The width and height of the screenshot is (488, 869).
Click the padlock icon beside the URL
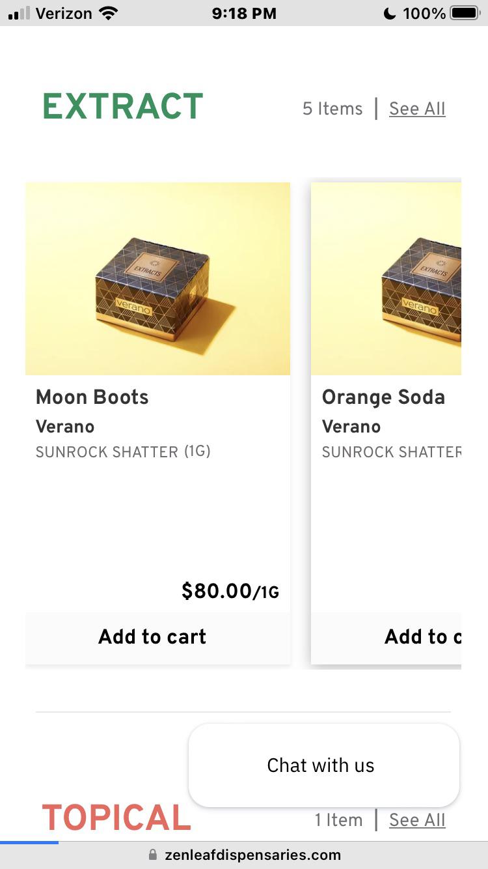click(153, 855)
